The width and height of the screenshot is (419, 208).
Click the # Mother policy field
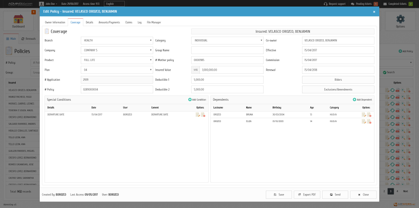227,60
